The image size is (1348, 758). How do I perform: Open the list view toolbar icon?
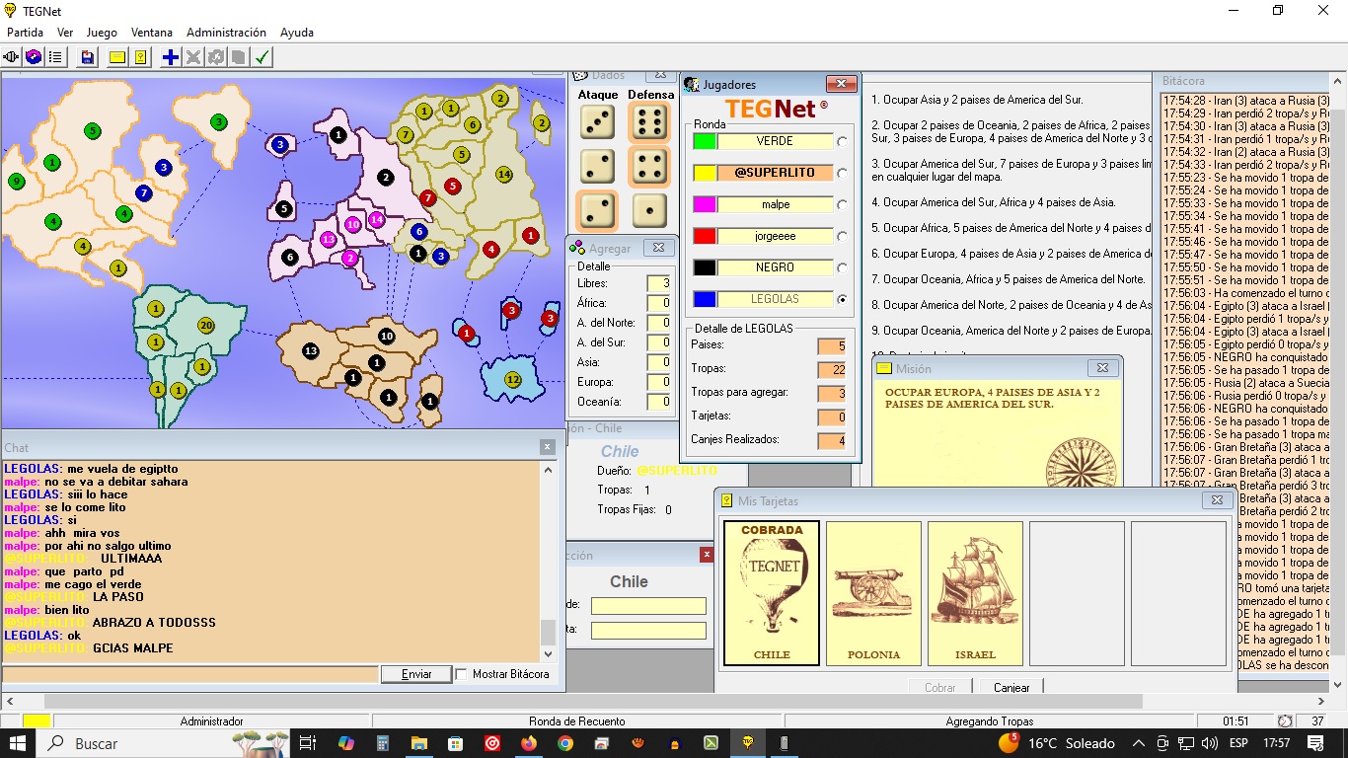[x=55, y=57]
